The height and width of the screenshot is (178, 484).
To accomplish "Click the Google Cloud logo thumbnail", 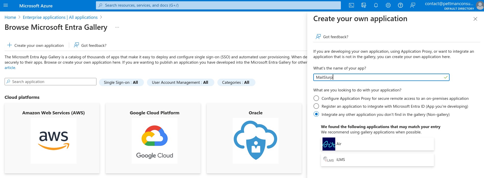I will [155, 141].
